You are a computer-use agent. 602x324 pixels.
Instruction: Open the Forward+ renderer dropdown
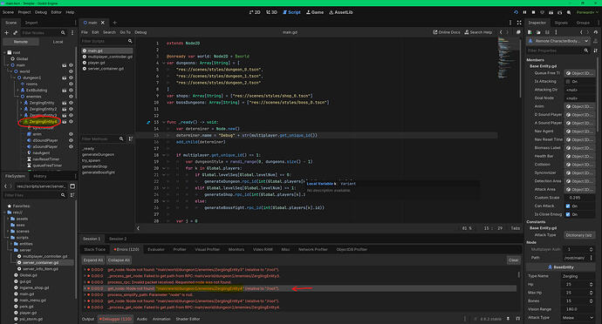587,12
